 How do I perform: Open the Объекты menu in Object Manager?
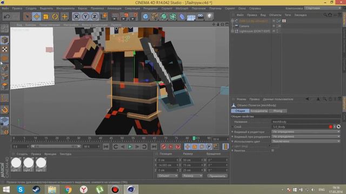click(275, 15)
